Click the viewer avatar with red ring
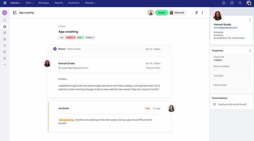Viewport: 254px width, 141px height. (150, 13)
